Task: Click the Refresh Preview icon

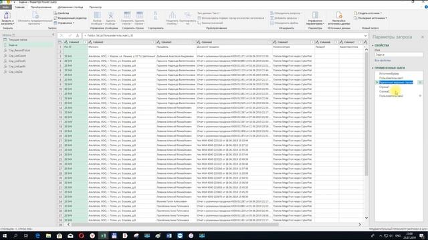Action: click(35, 15)
